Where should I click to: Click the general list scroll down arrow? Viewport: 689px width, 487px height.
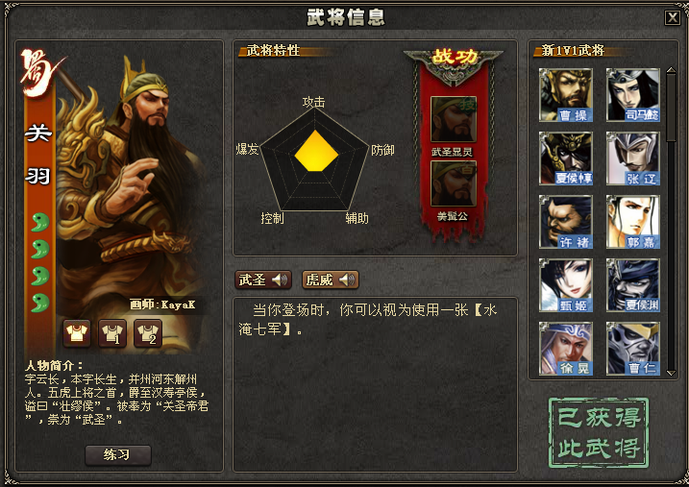point(671,373)
